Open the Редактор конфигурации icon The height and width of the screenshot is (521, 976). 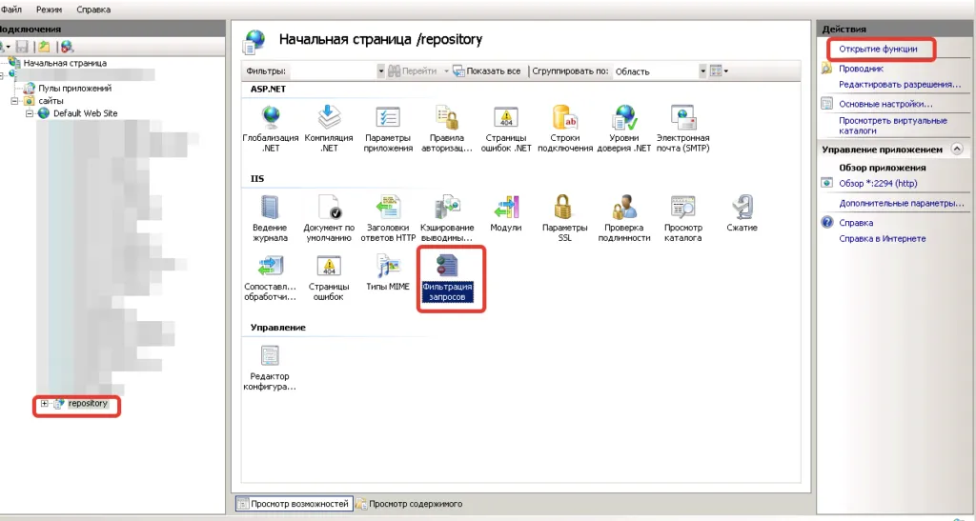click(271, 356)
